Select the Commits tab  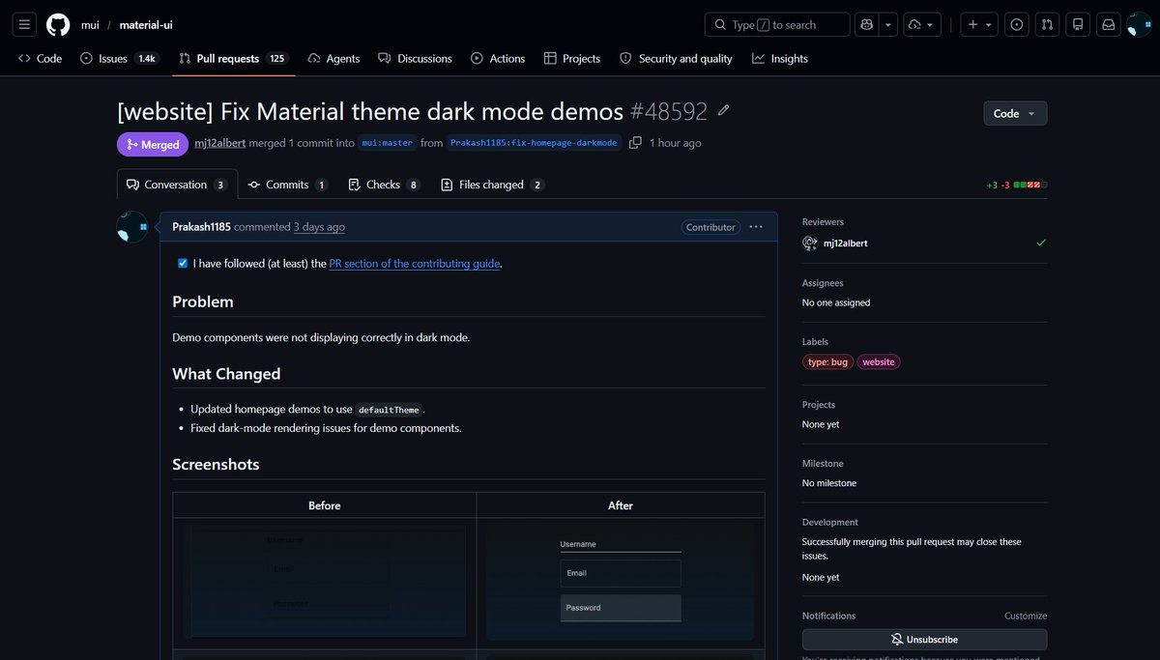pos(288,185)
